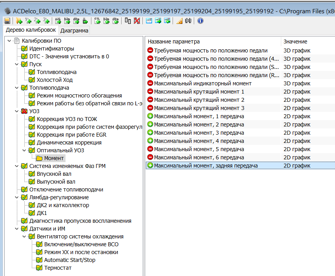Click the red X compare toolbar icon

tap(137, 21)
